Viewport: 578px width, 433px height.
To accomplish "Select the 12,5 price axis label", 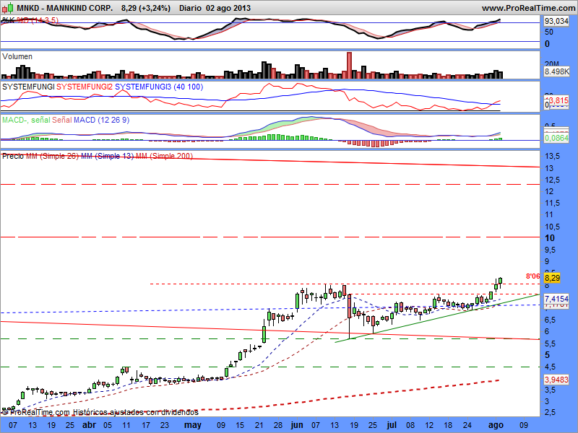I will pyautogui.click(x=552, y=180).
